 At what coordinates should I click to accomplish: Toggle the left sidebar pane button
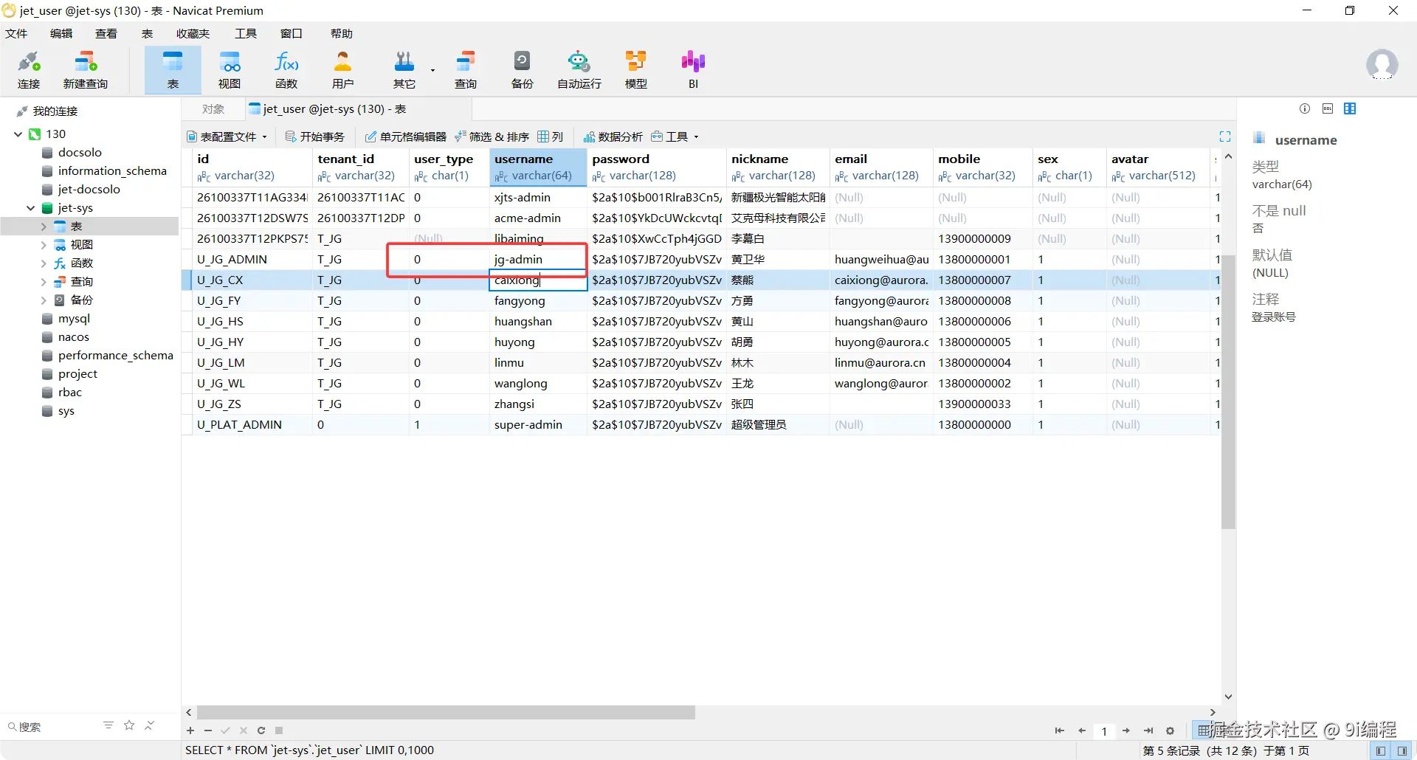(1381, 750)
